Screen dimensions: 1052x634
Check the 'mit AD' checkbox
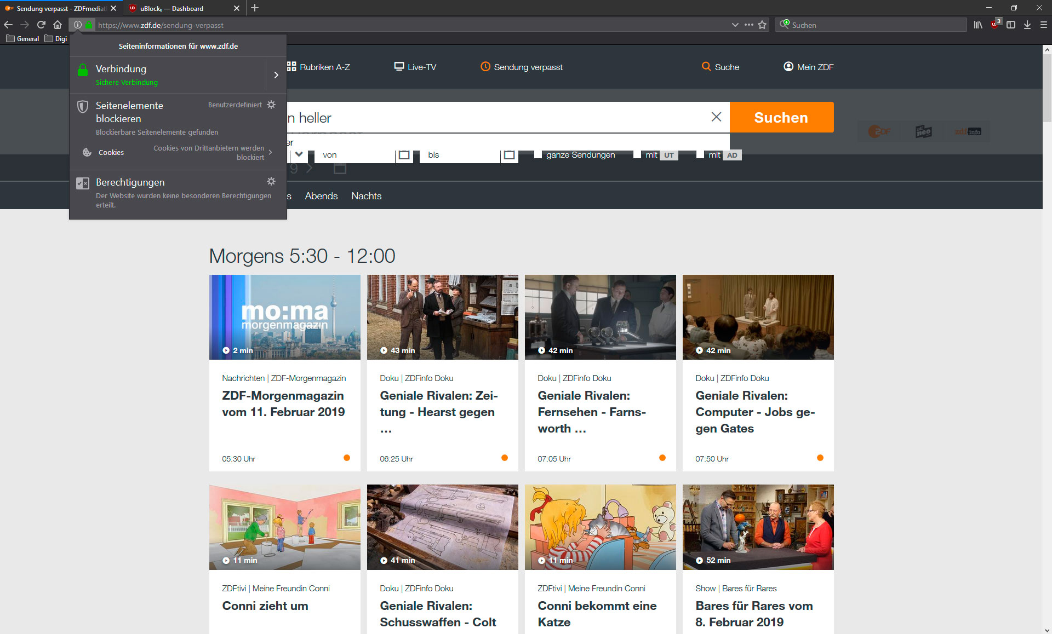click(700, 155)
